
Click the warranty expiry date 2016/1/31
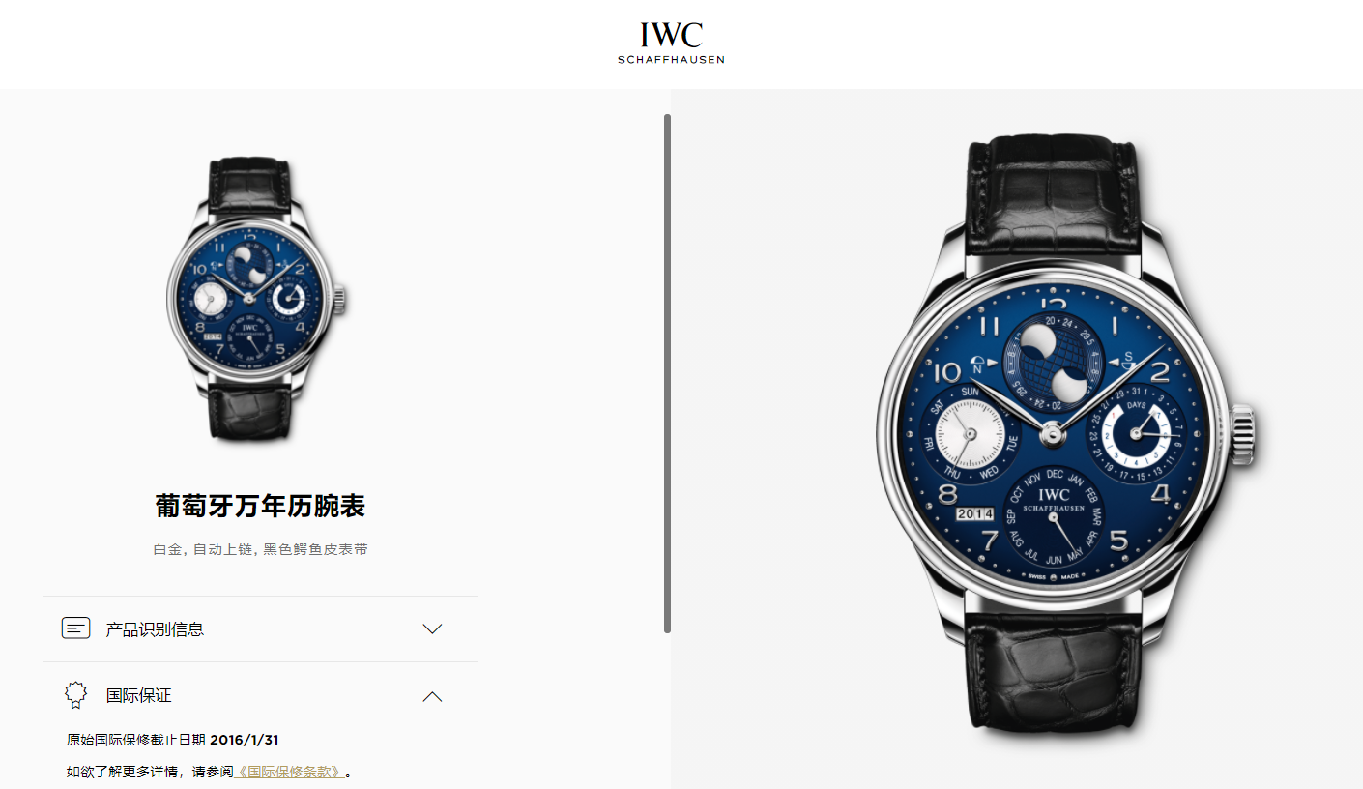[x=245, y=740]
